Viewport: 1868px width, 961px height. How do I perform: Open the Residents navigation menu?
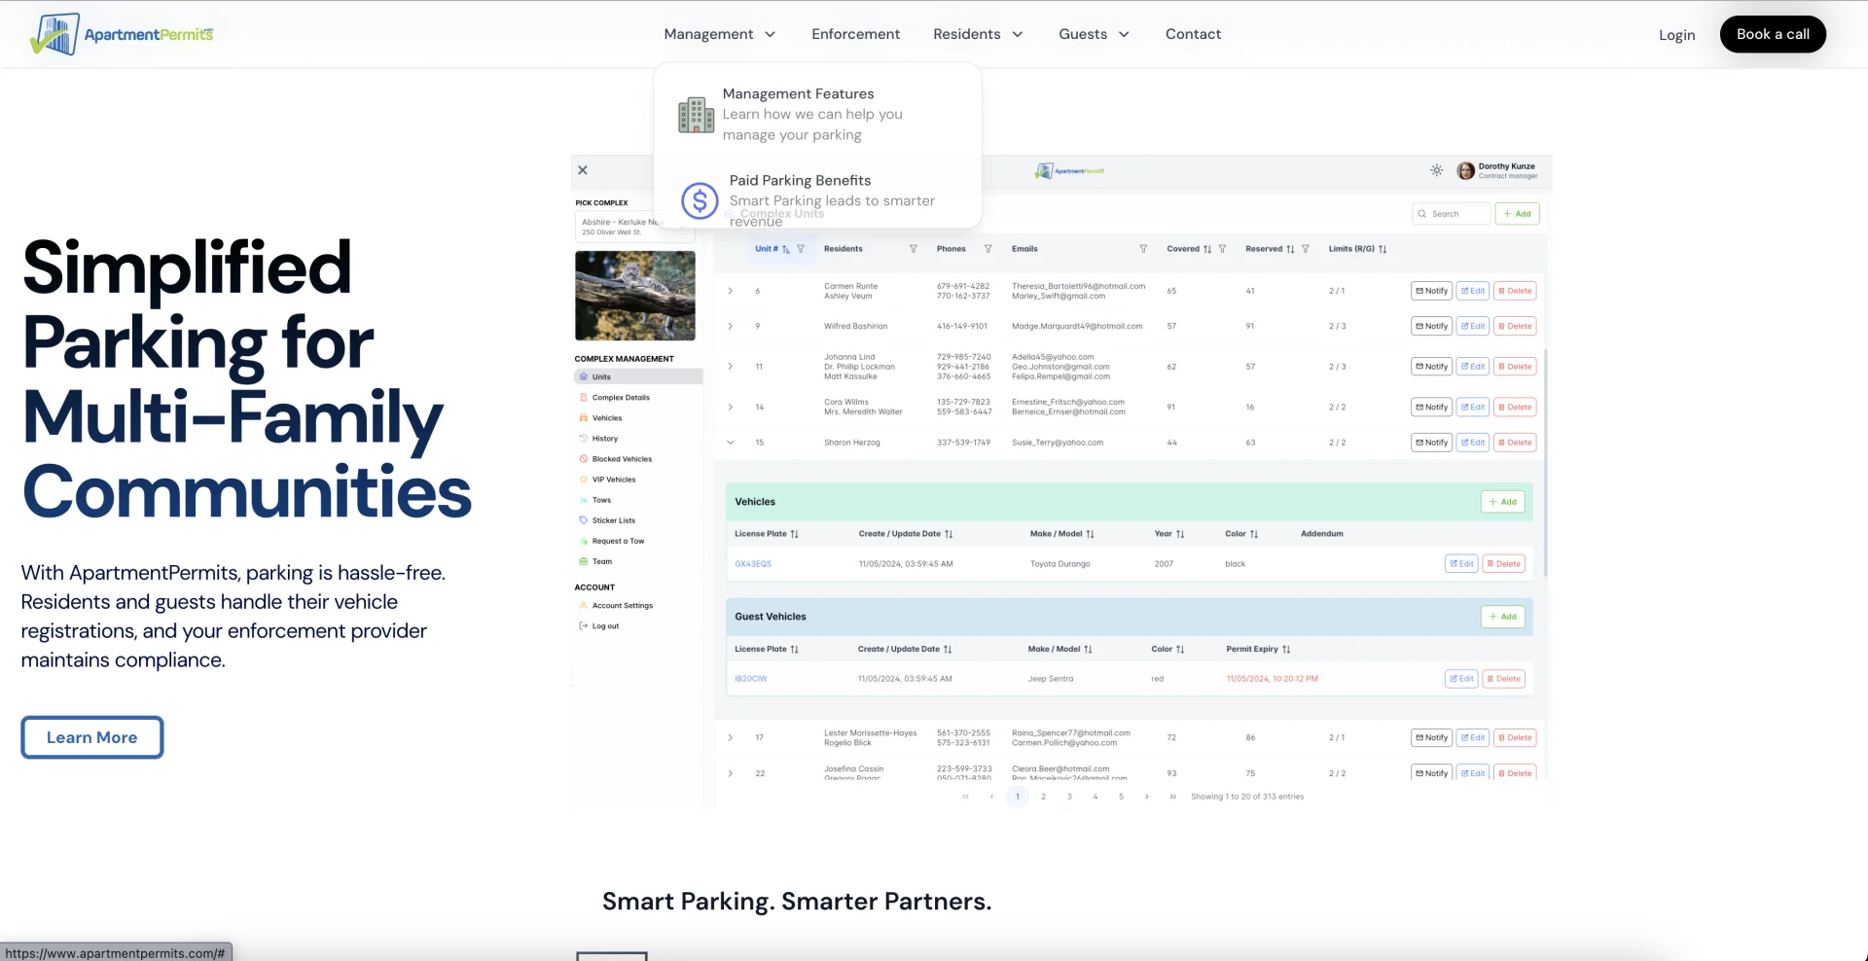point(978,34)
